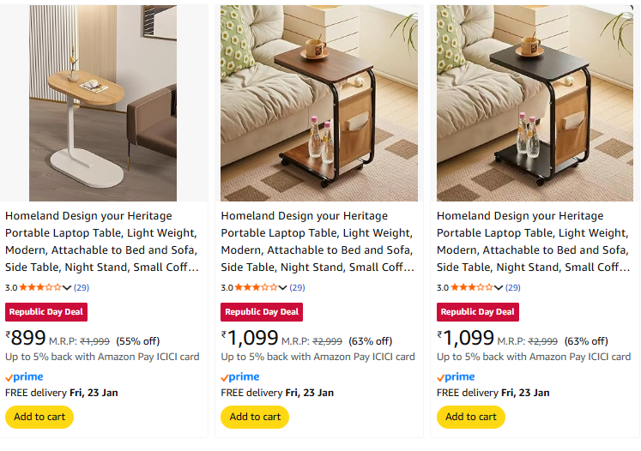Add the middle ₹1,099 table to cart

pyautogui.click(x=255, y=417)
